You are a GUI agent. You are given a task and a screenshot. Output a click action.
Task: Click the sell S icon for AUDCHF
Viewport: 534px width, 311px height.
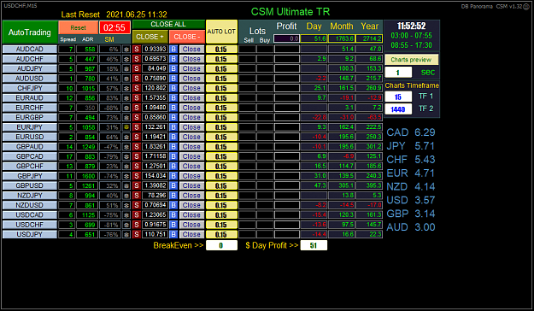point(137,59)
